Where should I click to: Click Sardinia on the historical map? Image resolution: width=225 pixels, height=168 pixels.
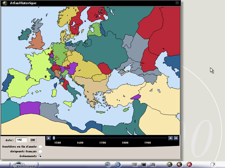(x=54, y=93)
